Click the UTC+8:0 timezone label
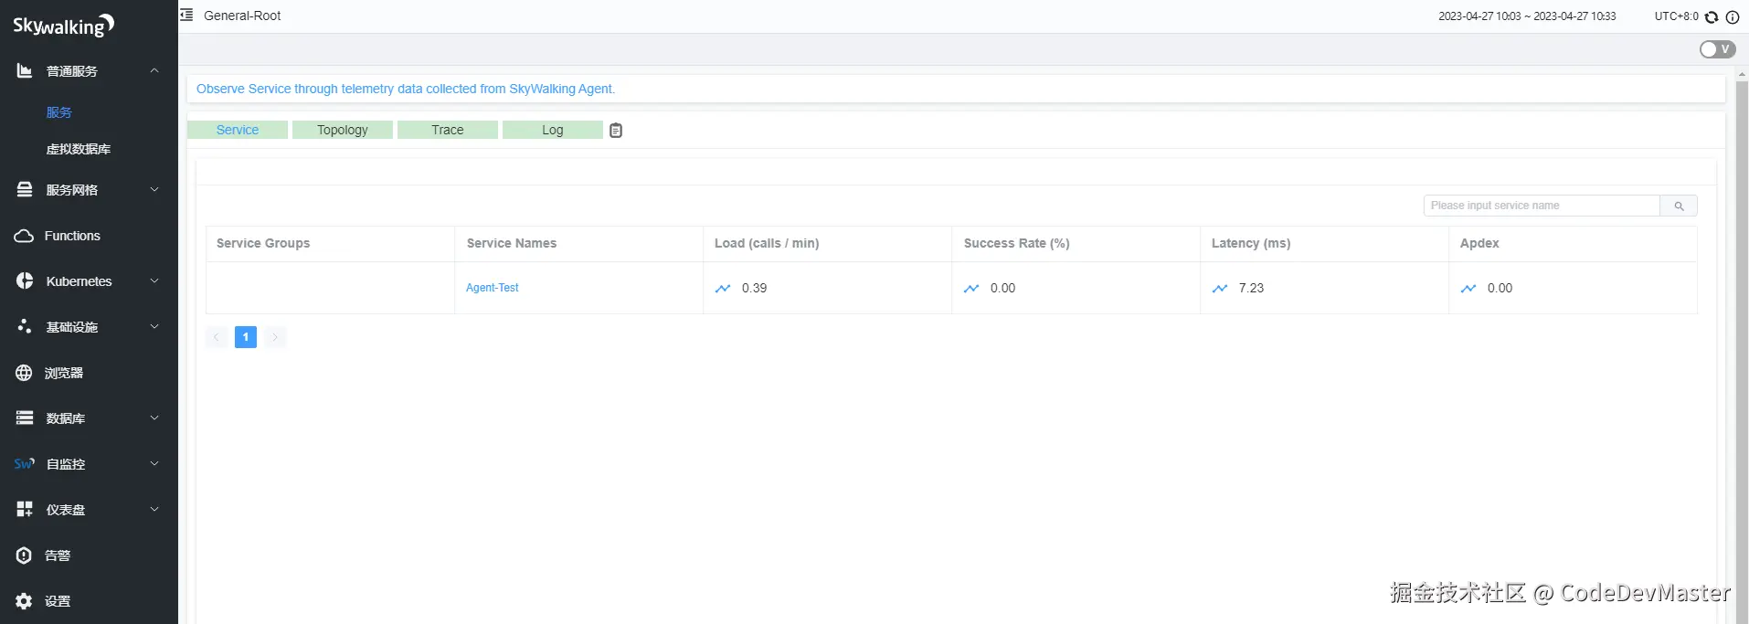This screenshot has height=624, width=1749. tap(1676, 16)
